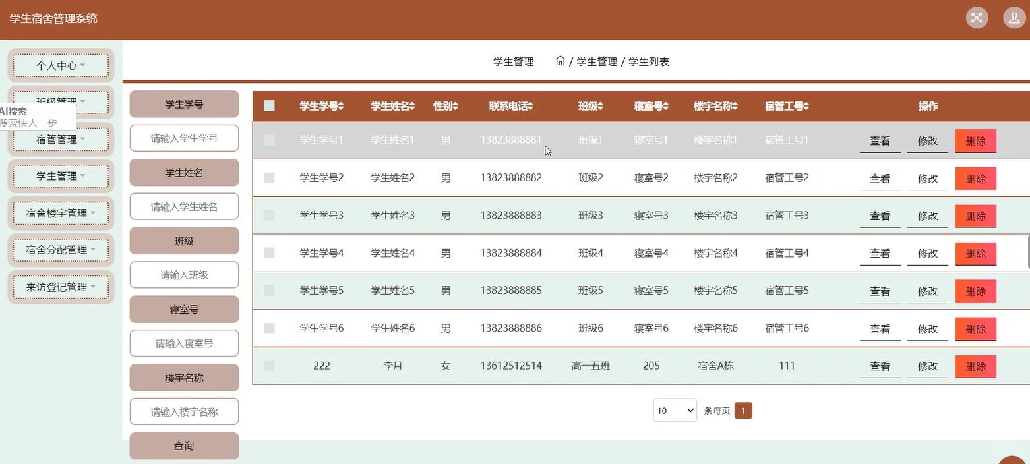Viewport: 1030px width, 464px height.
Task: Open the 个人中心 sidebar menu
Action: coord(60,66)
